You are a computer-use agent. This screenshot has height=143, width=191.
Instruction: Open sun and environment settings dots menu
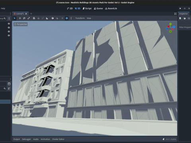71,18
